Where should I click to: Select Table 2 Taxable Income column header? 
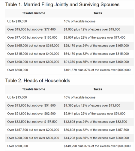pyautogui.click(x=34, y=89)
